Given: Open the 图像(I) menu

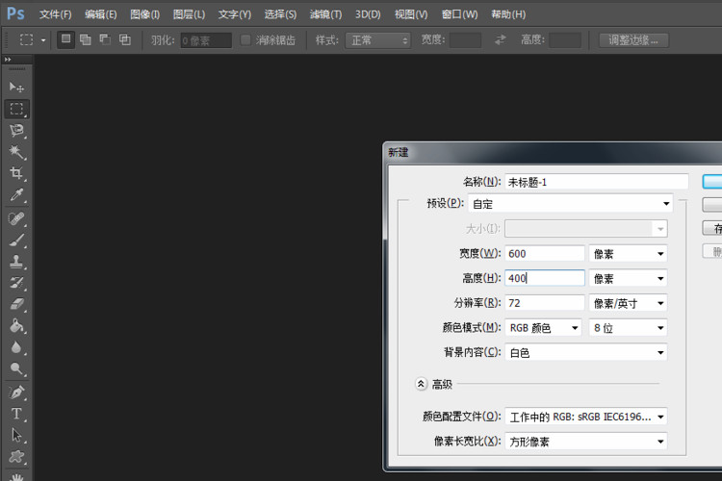Looking at the screenshot, I should [x=144, y=14].
